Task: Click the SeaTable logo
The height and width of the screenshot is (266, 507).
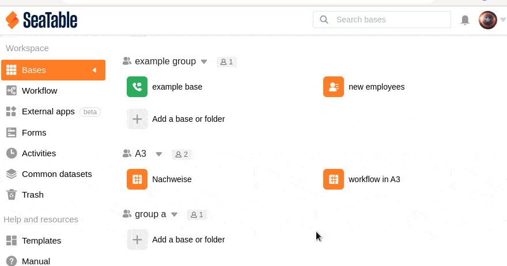Action: [x=41, y=20]
